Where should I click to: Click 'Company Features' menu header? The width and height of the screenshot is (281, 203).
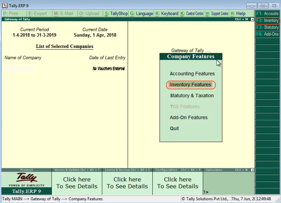click(191, 56)
